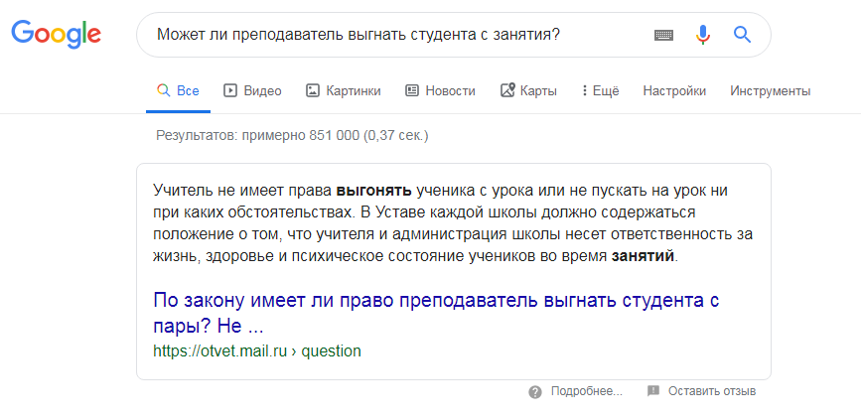Click the Google logo
This screenshot has height=419, width=861.
click(x=57, y=34)
